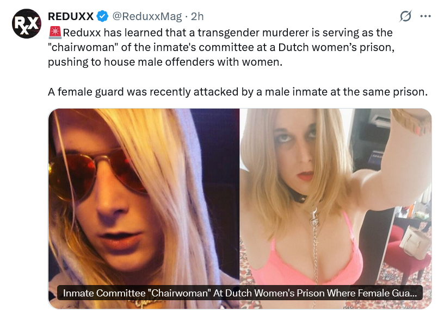The image size is (444, 310).
Task: Open the left photo with red sunglasses
Action: click(x=144, y=208)
